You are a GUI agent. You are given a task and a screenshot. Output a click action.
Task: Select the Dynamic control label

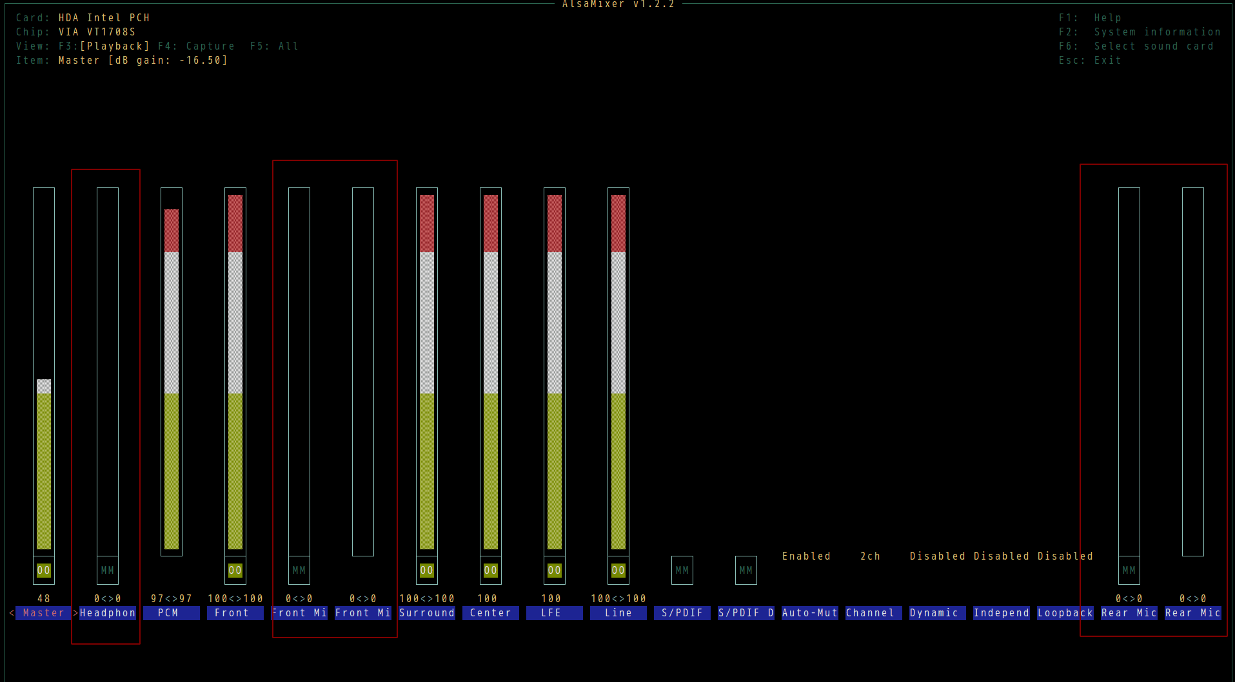click(938, 613)
